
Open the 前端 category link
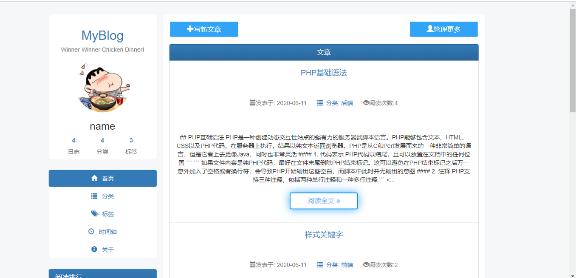[x=347, y=265]
